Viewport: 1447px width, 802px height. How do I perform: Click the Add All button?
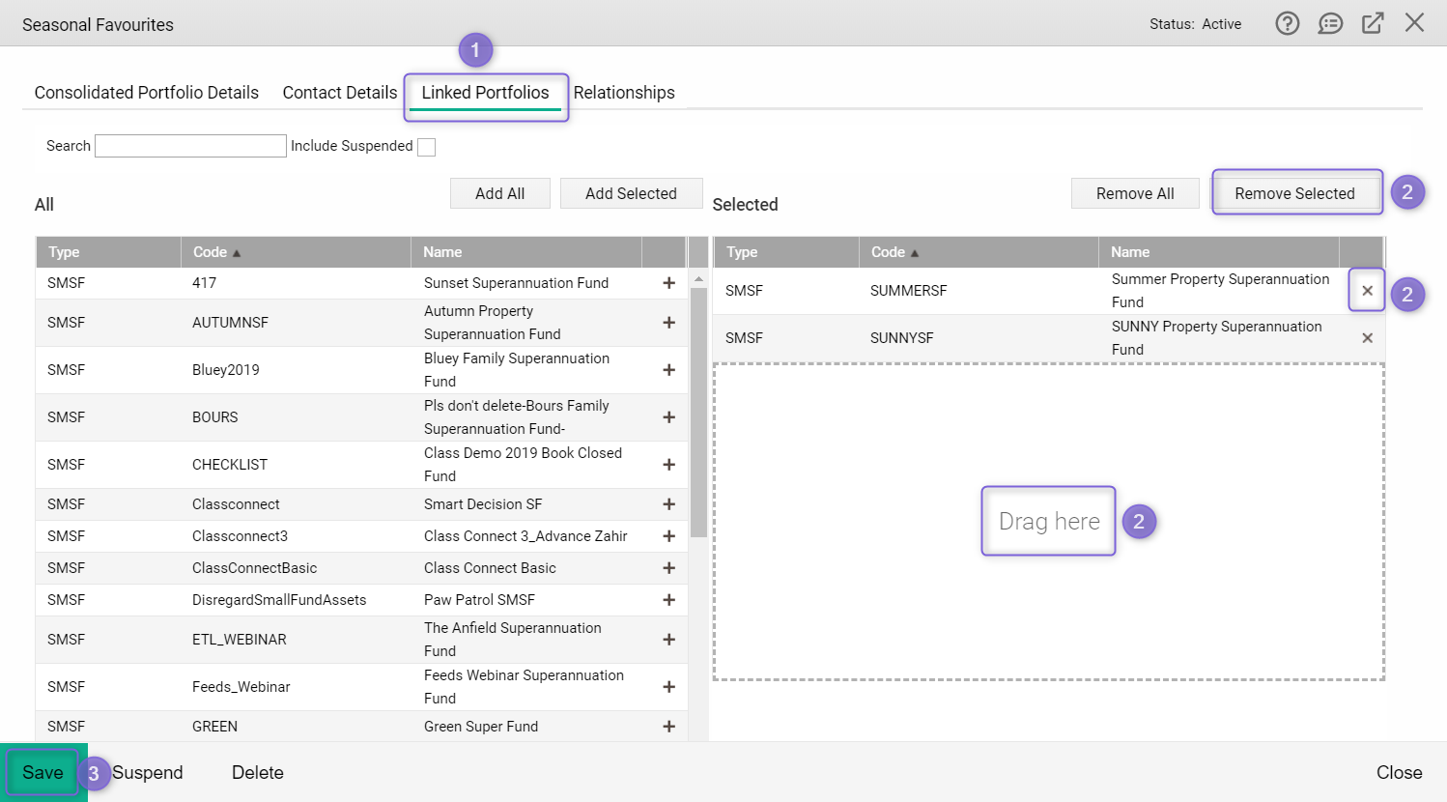point(500,193)
